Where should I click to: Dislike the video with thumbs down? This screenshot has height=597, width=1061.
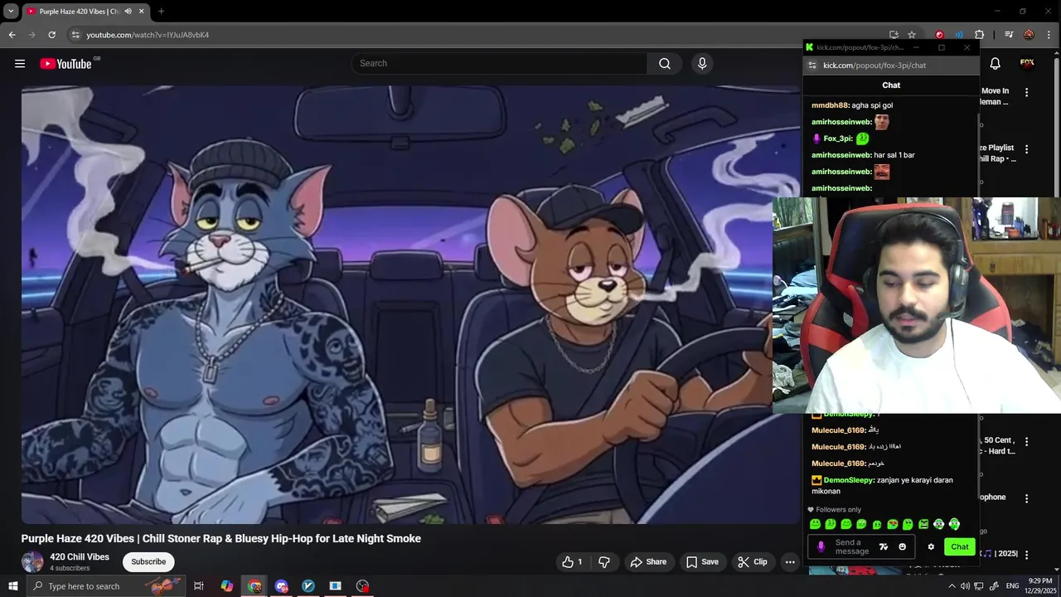[x=604, y=562]
